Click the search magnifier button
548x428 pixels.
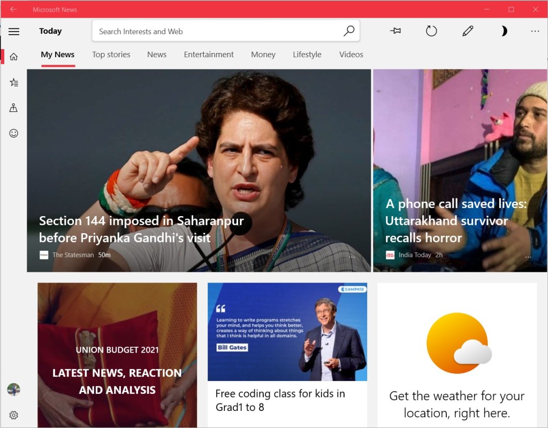[x=349, y=31]
